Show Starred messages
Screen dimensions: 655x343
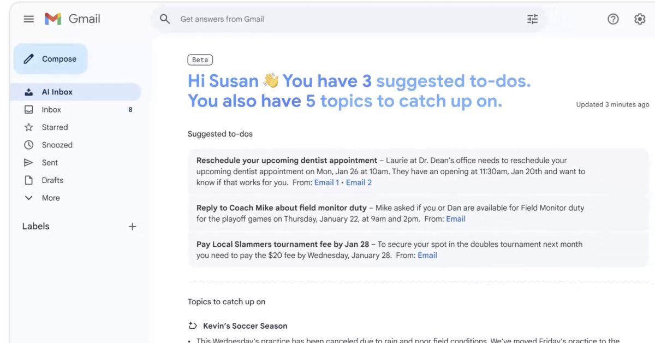[x=55, y=127]
